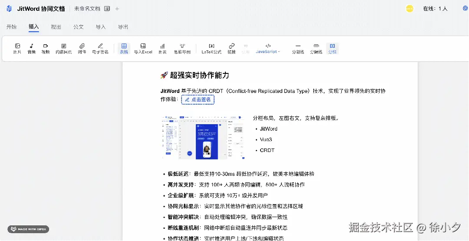Open the JavaScript code language dropdown
This screenshot has height=241, width=469.
click(x=268, y=49)
